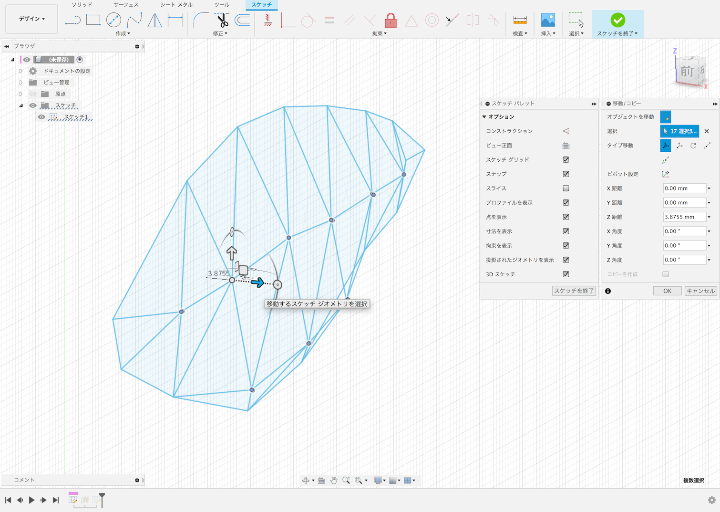Select the Rotate move type icon
720x512 pixels.
(693, 146)
